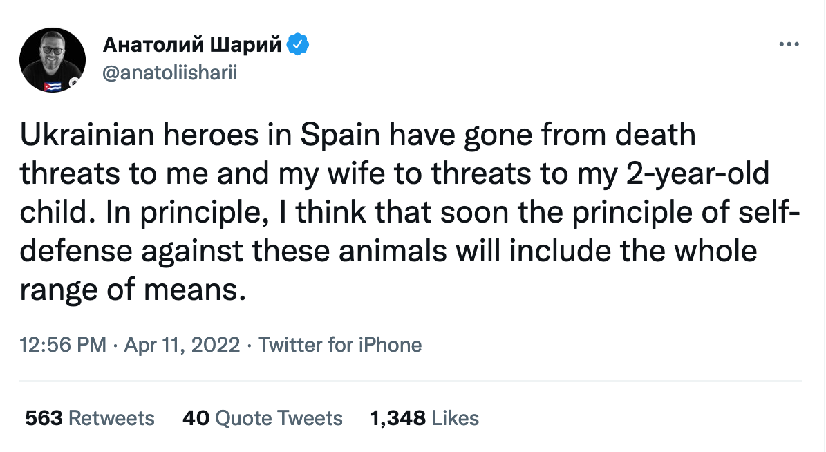Click the number 1,348 in tweet stats
The width and height of the screenshot is (826, 452).
tap(398, 418)
